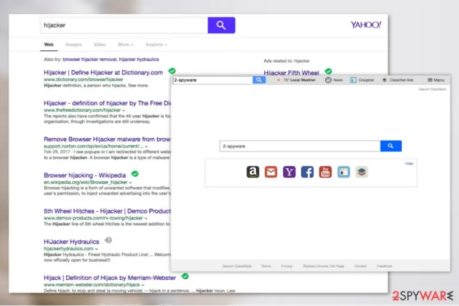The image size is (459, 306).
Task: Click the News toolbar item
Action: coord(334,80)
